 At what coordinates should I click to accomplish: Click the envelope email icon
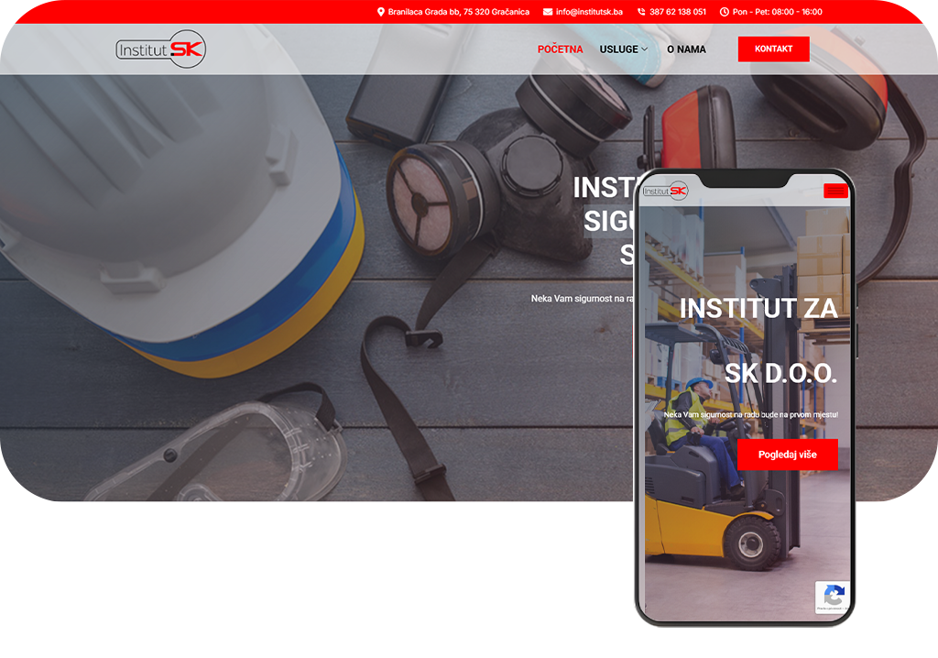pos(548,12)
